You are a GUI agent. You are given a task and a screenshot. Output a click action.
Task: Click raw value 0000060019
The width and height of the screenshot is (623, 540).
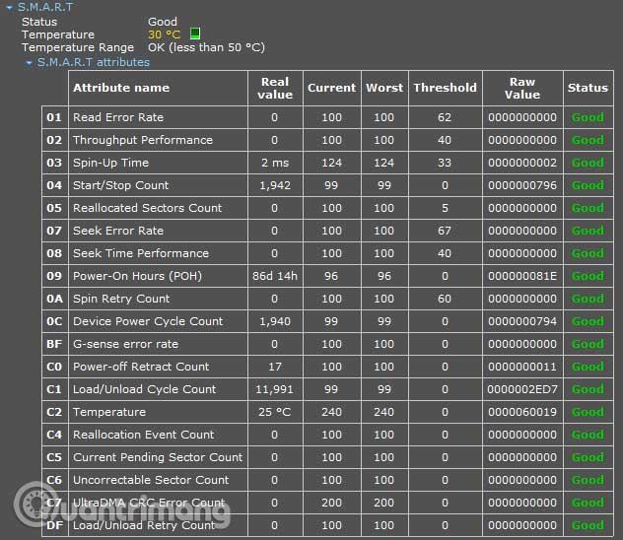[522, 412]
